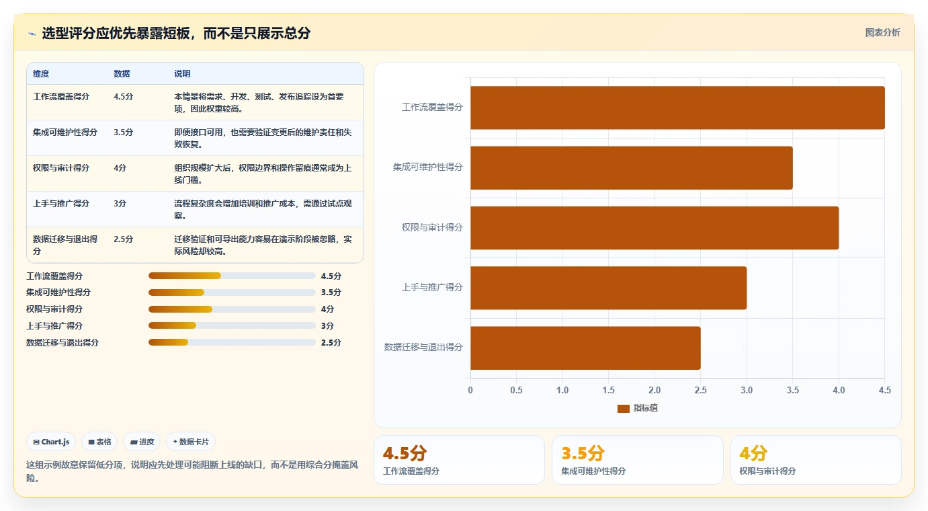This screenshot has width=928, height=511.
Task: Click the 数据 table column header
Action: click(122, 74)
